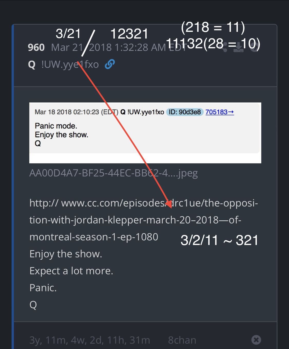Tap the 8chan source label
The height and width of the screenshot is (349, 289).
182,340
